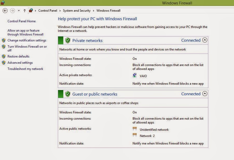This screenshot has height=160, width=234.
Task: Select Network 2 entry
Action: 147,136
